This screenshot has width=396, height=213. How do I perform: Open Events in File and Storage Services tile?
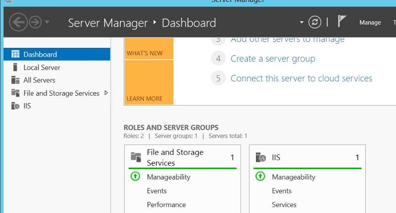(156, 191)
